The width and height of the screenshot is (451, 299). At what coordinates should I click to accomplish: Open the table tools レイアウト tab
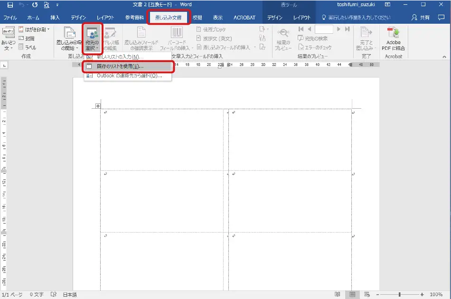click(302, 18)
